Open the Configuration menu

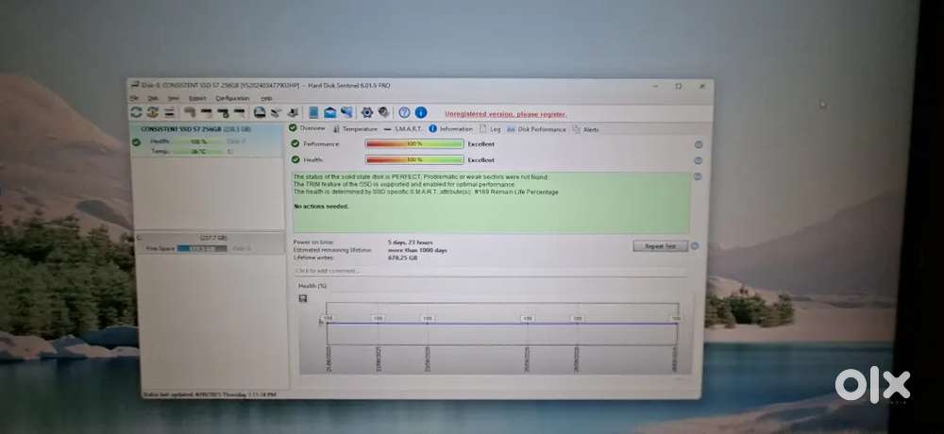pyautogui.click(x=232, y=98)
